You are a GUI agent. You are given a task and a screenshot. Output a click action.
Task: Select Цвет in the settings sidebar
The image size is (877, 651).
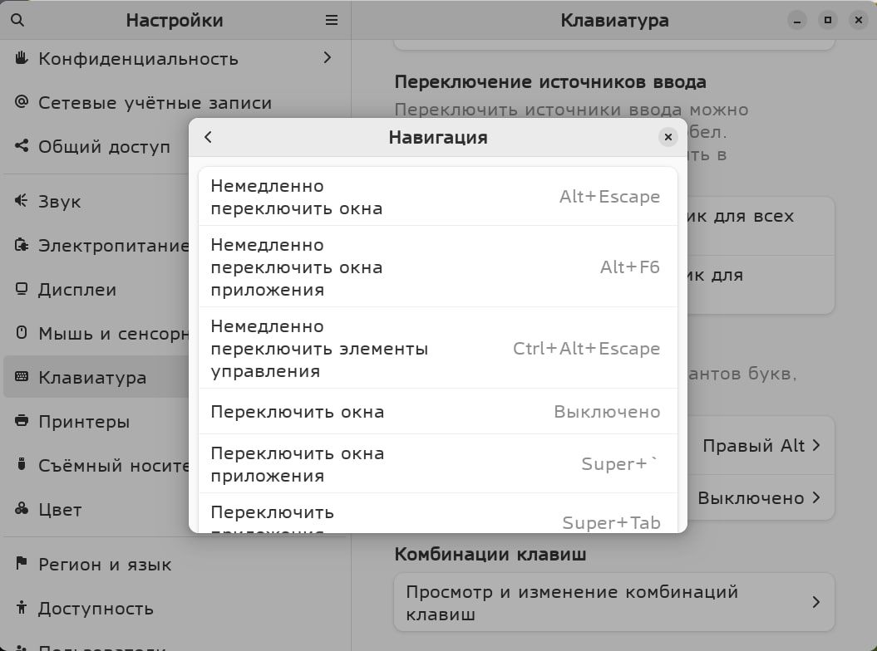pos(60,509)
